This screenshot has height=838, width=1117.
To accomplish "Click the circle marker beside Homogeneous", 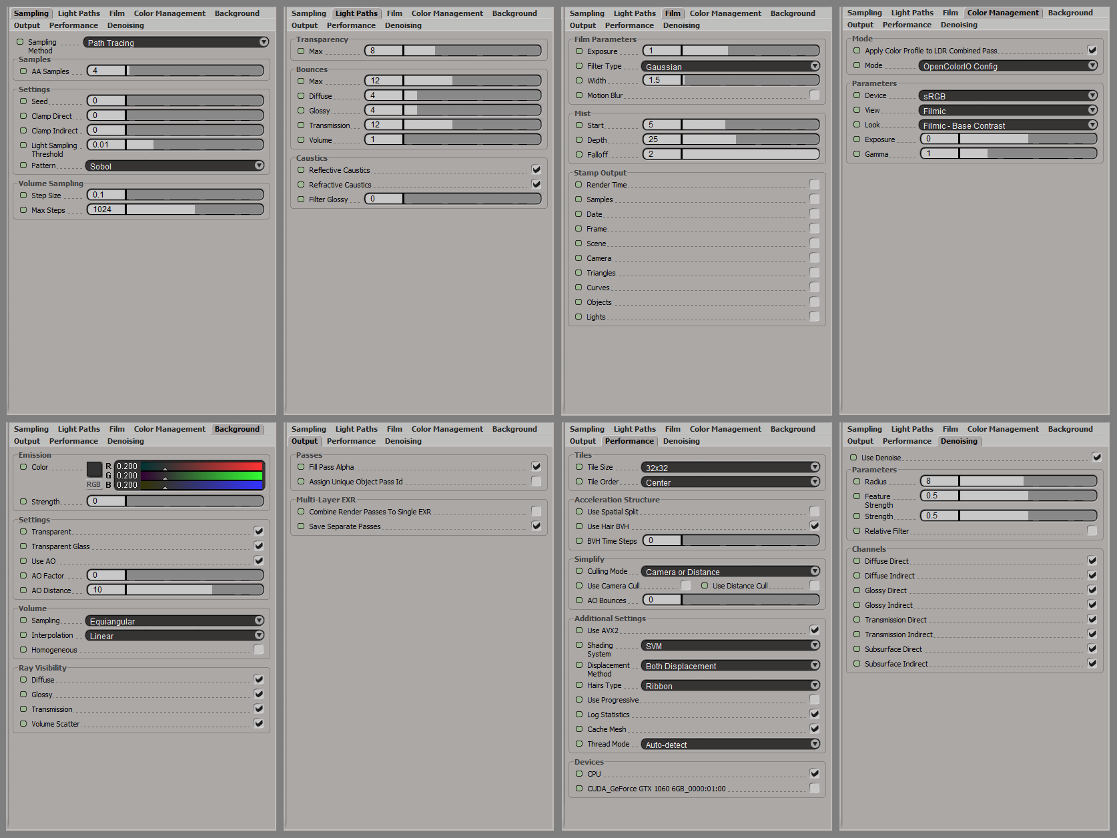I will coord(23,650).
